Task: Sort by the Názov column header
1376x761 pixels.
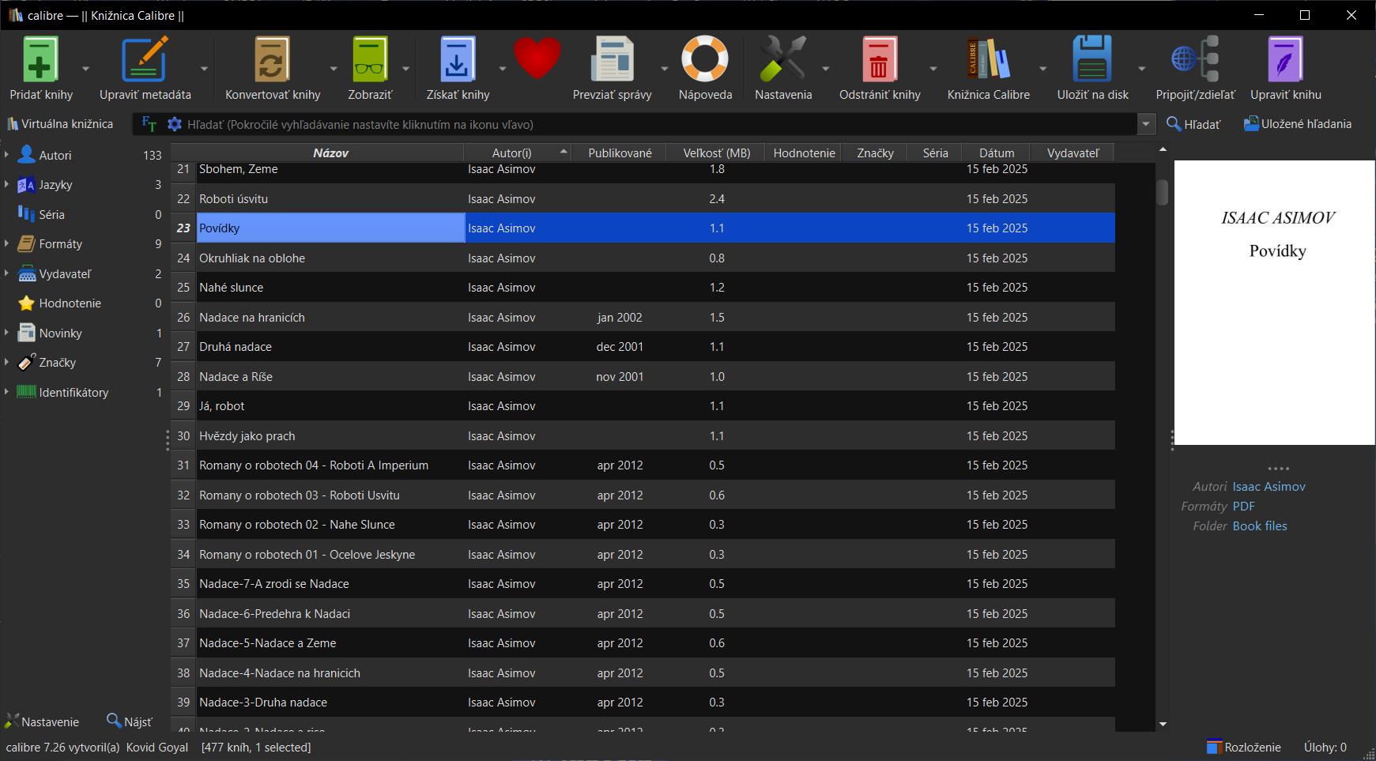Action: (330, 153)
